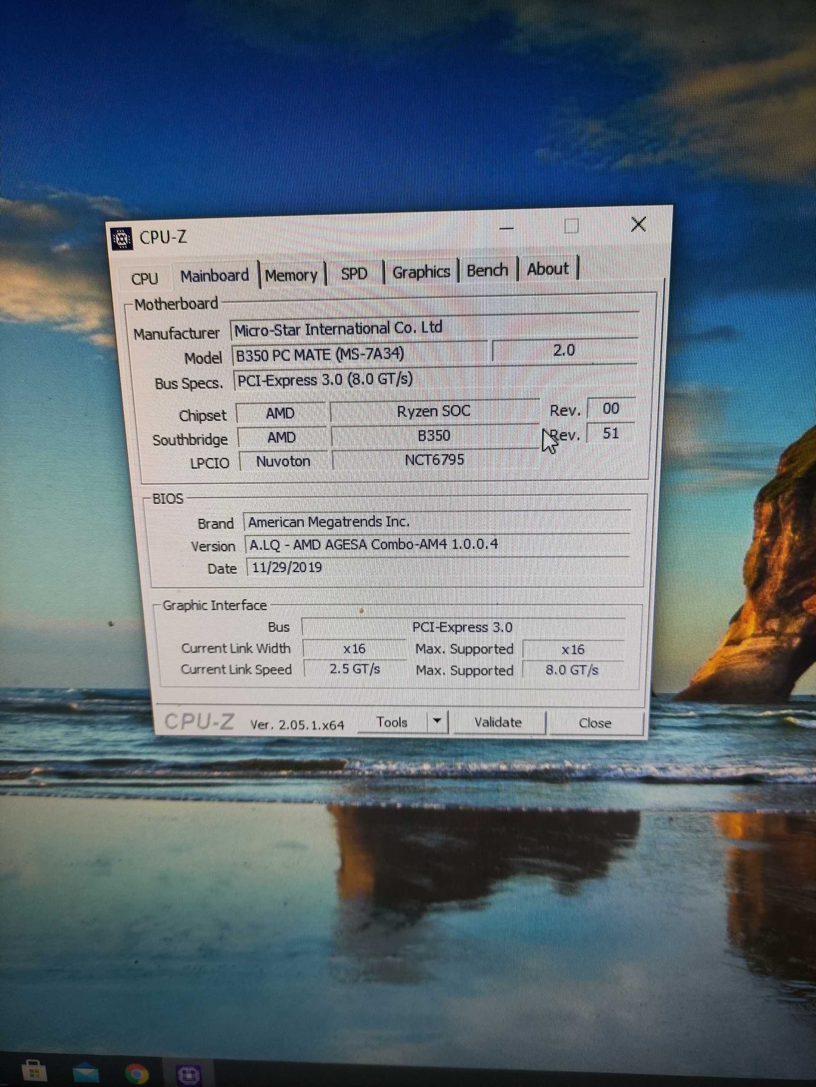Click the LPCIO vendor 'Nuvoton'
The image size is (816, 1087).
click(x=283, y=461)
